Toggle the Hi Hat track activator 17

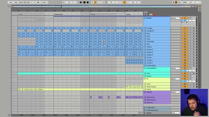[x=185, y=58]
